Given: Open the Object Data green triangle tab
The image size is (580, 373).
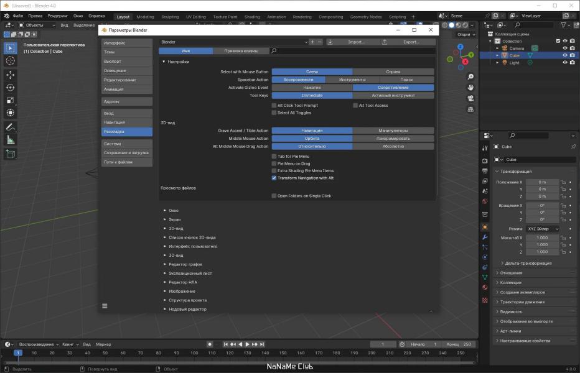Looking at the screenshot, I should (485, 277).
